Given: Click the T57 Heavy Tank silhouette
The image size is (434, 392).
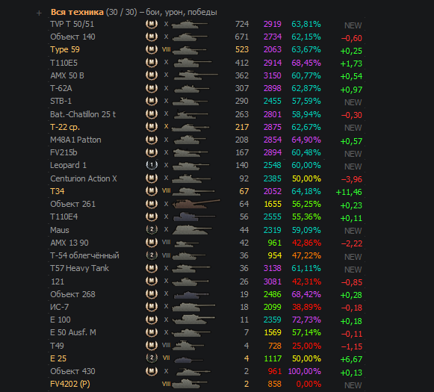Looking at the screenshot, I should [191, 268].
